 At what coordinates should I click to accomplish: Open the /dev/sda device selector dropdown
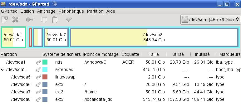click(x=211, y=20)
